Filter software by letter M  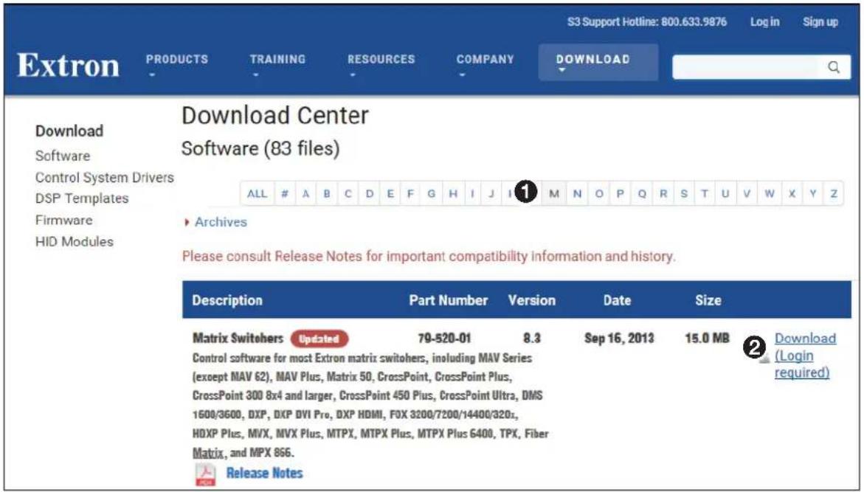tap(554, 194)
